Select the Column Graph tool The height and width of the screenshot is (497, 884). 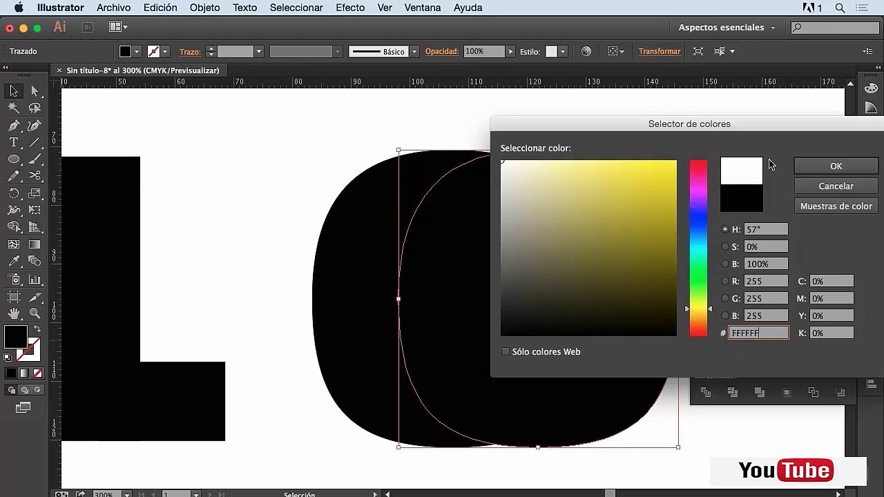click(x=35, y=279)
